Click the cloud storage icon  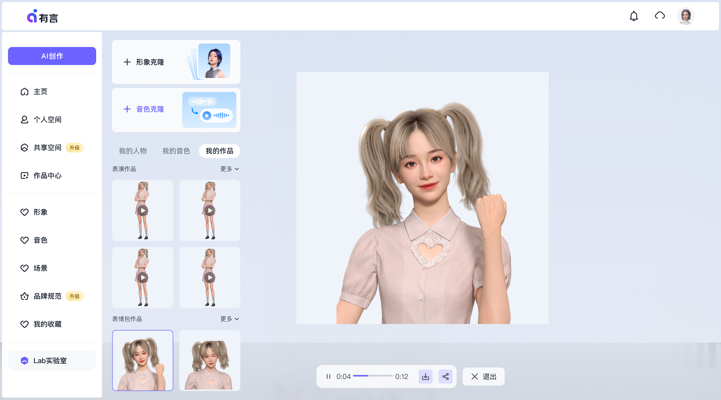coord(660,16)
